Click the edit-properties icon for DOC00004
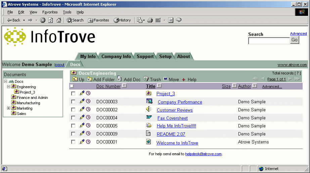This screenshot has width=310, height=173. coord(82,117)
